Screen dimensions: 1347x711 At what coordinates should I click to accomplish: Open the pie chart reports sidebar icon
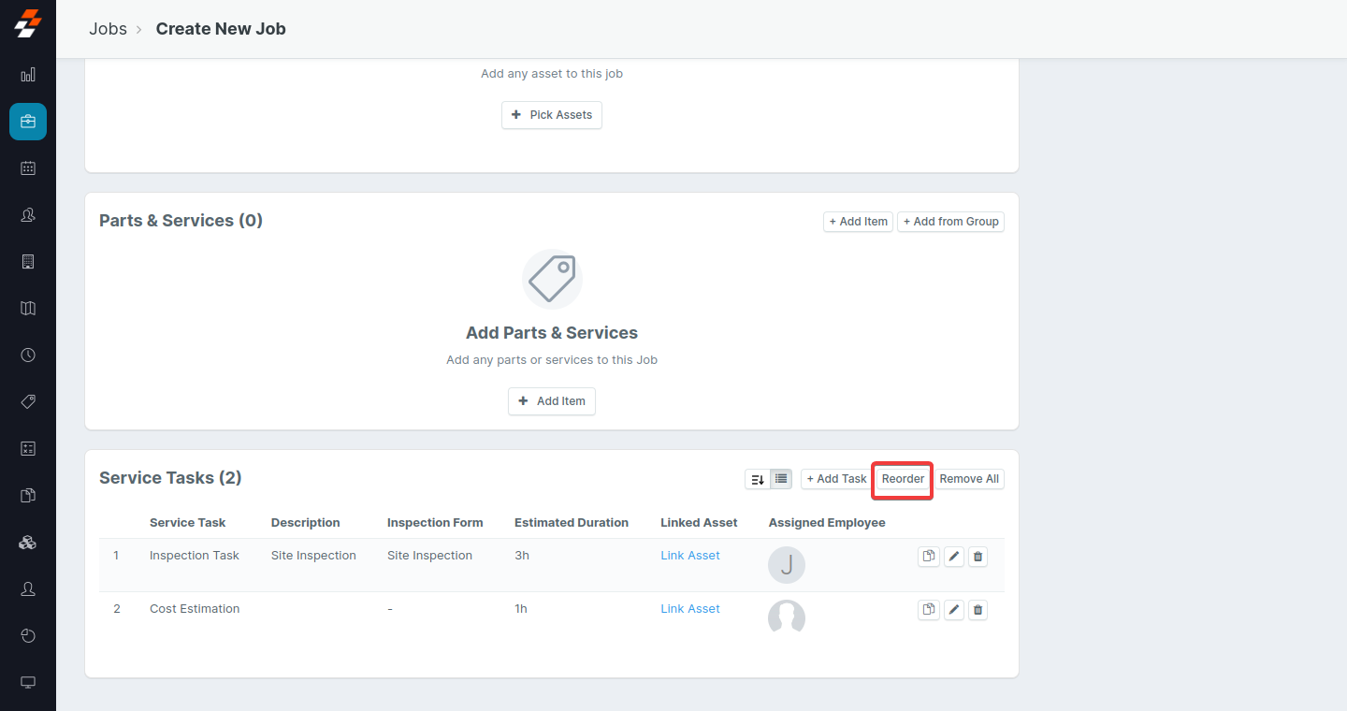pos(28,636)
